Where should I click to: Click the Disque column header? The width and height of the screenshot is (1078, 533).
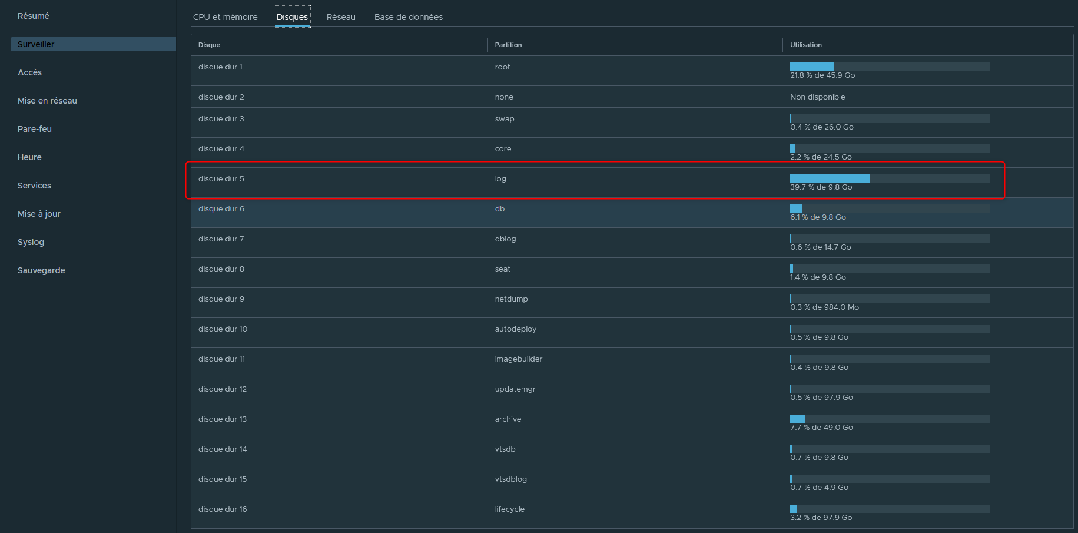[x=209, y=45]
